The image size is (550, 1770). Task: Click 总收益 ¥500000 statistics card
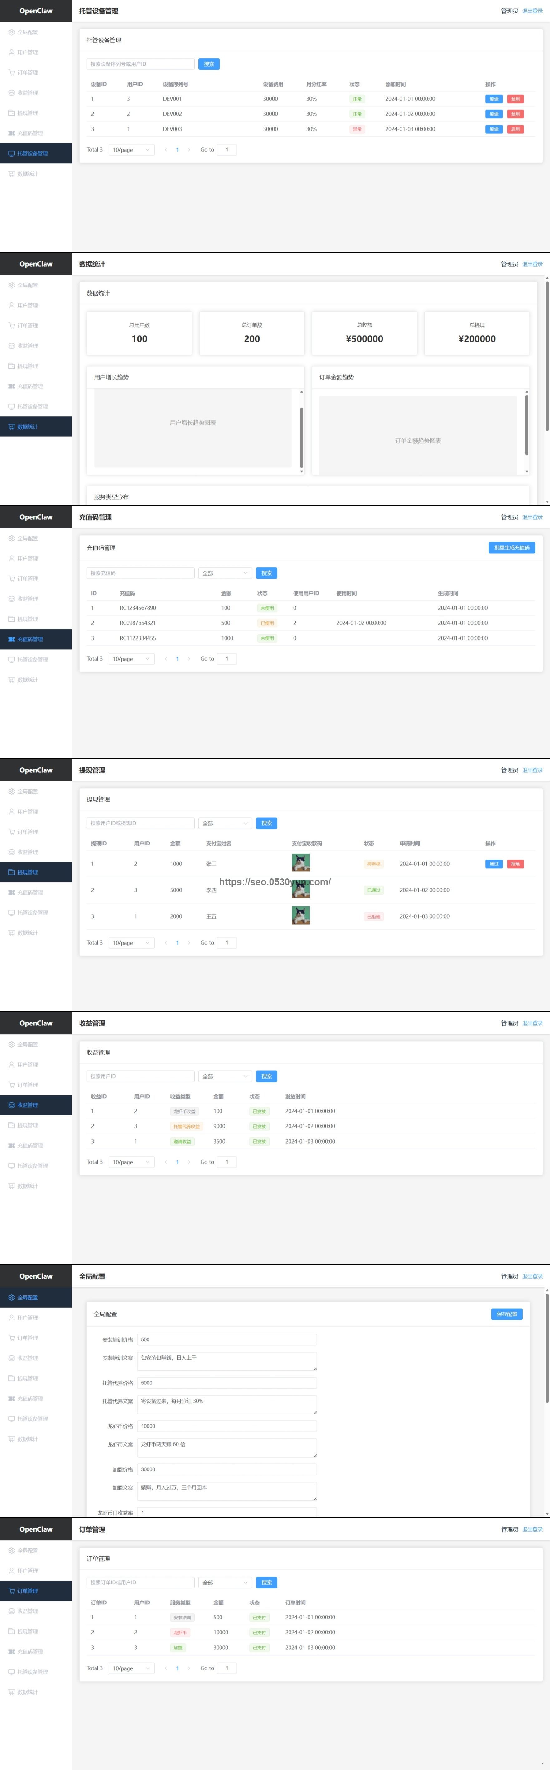pos(364,333)
